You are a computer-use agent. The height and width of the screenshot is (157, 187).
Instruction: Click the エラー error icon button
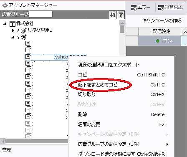tap(141, 8)
